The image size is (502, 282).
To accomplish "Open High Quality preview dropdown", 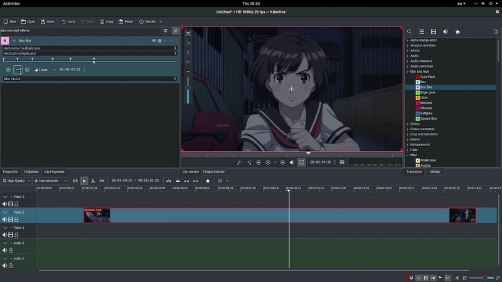I will pyautogui.click(x=16, y=180).
